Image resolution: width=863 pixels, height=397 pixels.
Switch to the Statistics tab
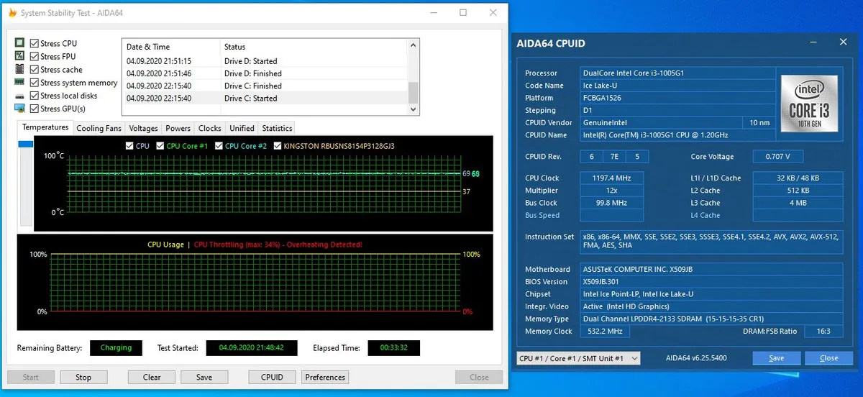pyautogui.click(x=277, y=128)
